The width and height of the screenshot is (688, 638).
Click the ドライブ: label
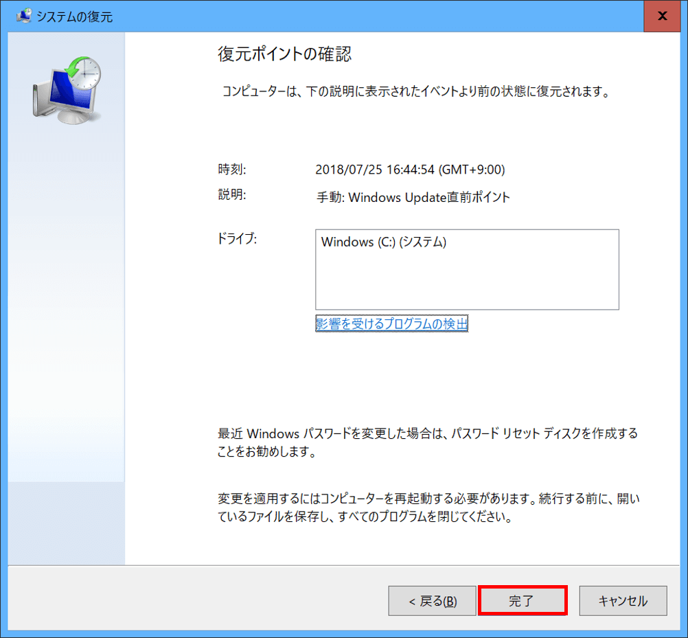click(x=237, y=239)
